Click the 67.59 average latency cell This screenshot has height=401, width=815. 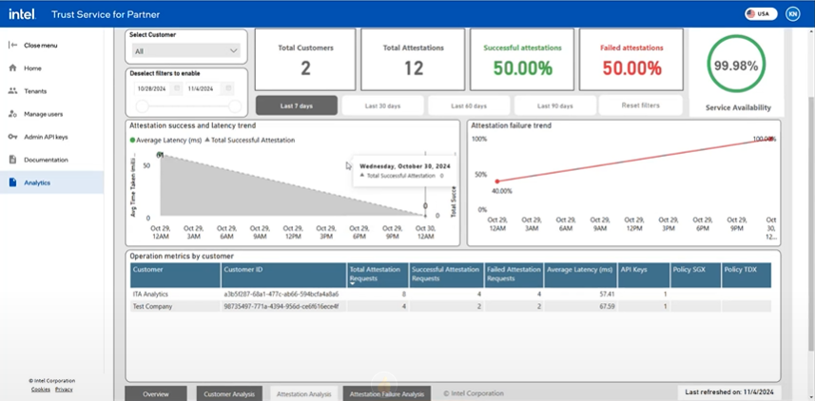point(581,307)
